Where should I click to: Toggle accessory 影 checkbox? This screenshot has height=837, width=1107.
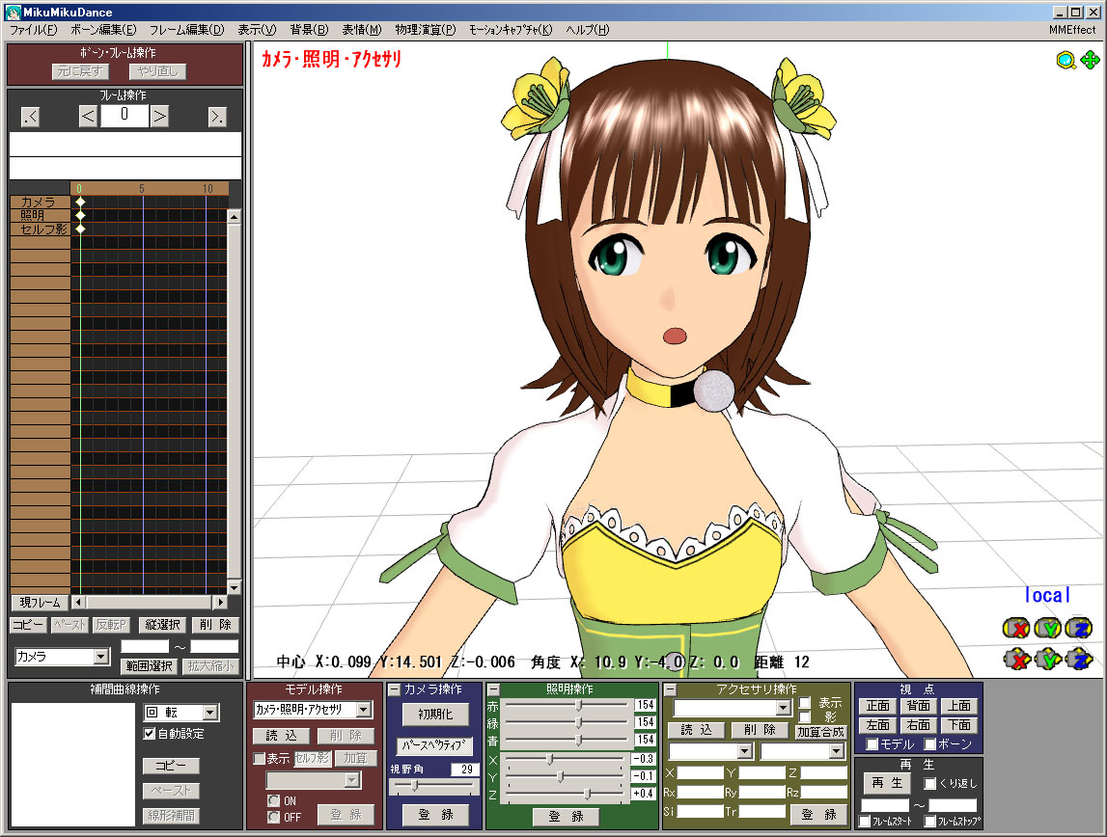[804, 716]
